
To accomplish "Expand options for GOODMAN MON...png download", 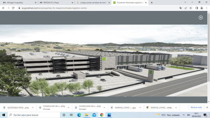I will 33,108.
